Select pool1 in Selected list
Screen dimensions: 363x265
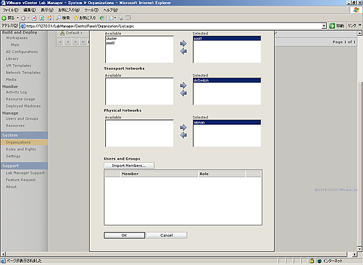tap(227, 39)
